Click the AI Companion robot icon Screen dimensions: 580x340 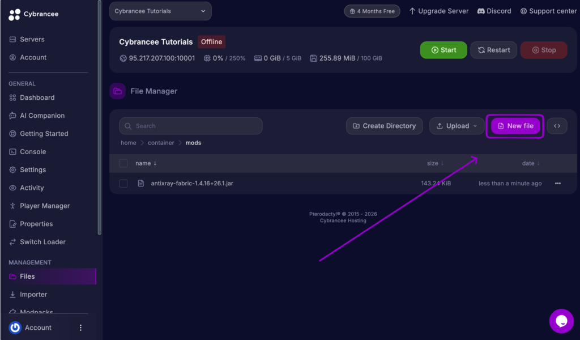12,116
